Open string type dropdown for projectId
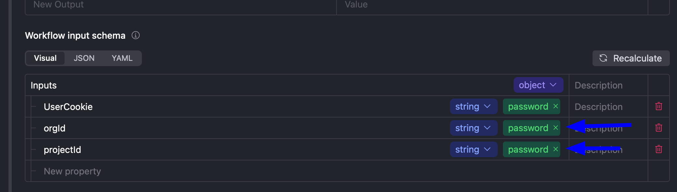Image resolution: width=677 pixels, height=192 pixels. [473, 149]
